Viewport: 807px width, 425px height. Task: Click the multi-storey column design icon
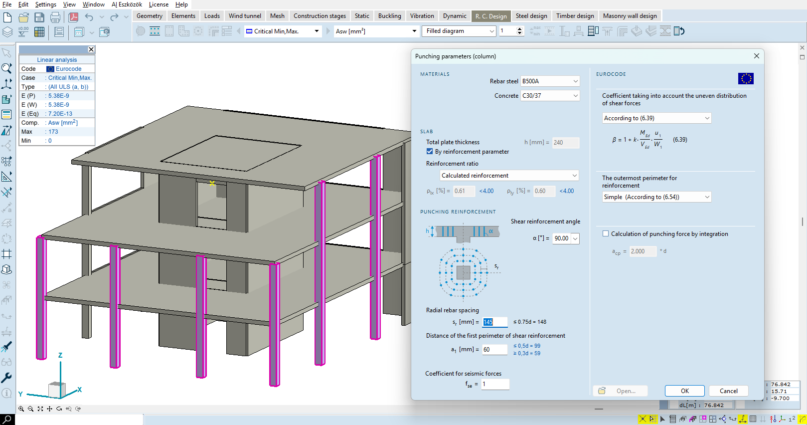[593, 31]
